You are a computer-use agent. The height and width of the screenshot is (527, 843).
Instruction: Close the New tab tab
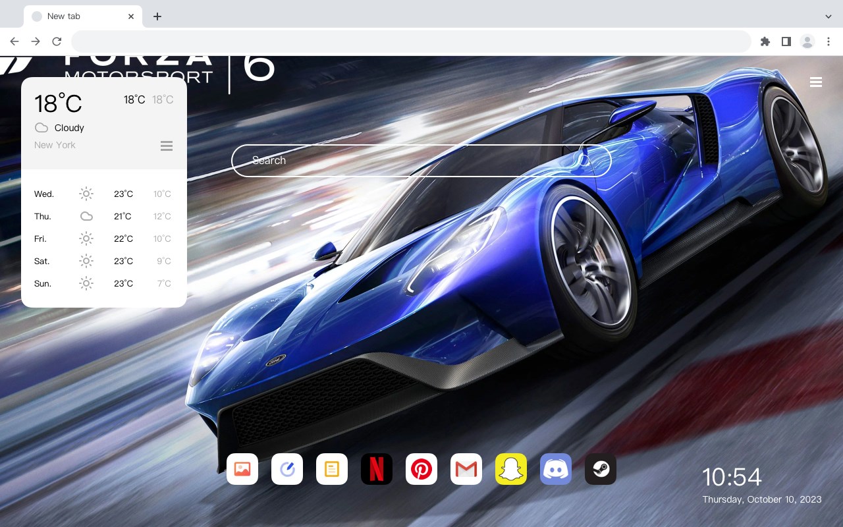point(131,16)
